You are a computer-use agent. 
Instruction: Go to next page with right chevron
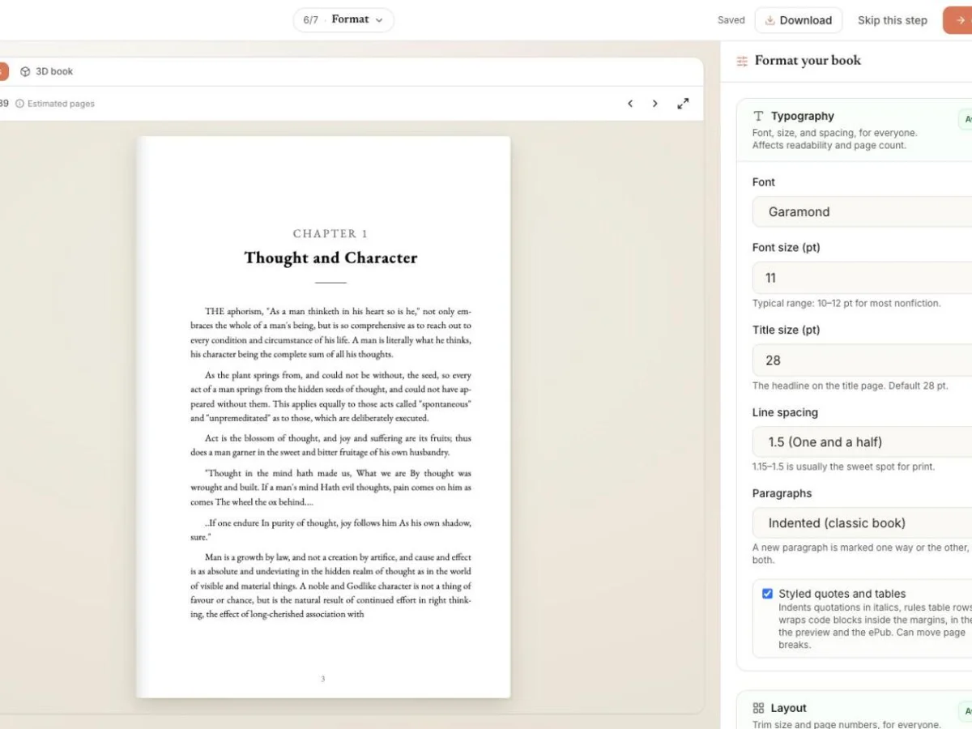coord(655,104)
